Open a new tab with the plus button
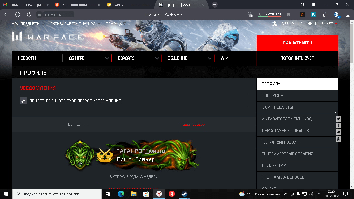354x199 pixels. click(215, 5)
